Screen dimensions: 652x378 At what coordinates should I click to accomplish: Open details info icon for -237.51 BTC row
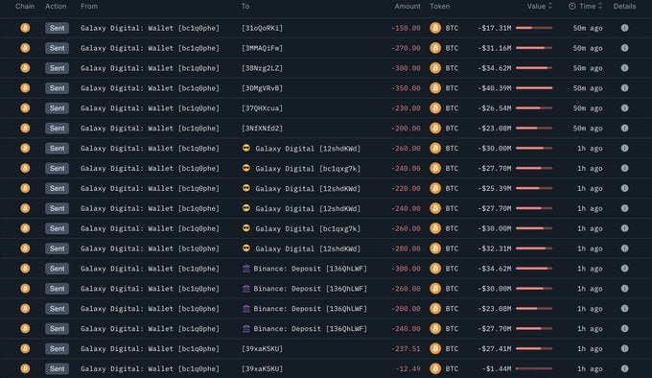click(x=624, y=348)
